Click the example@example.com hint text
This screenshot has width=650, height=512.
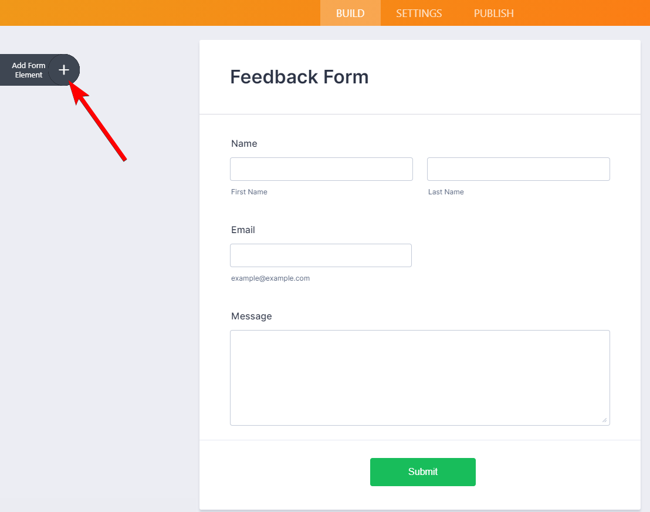pos(270,278)
